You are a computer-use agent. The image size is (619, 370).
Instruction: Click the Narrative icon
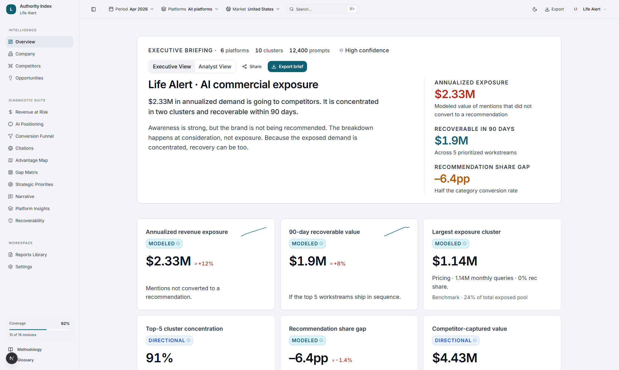click(11, 196)
